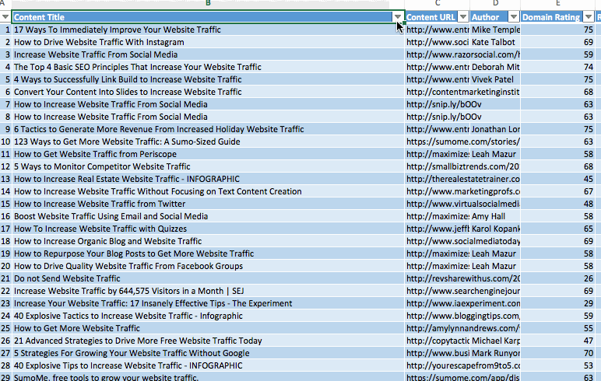
Task: Click '5 Ways to Monitor Competitor Website Traffic'
Action: 208,166
